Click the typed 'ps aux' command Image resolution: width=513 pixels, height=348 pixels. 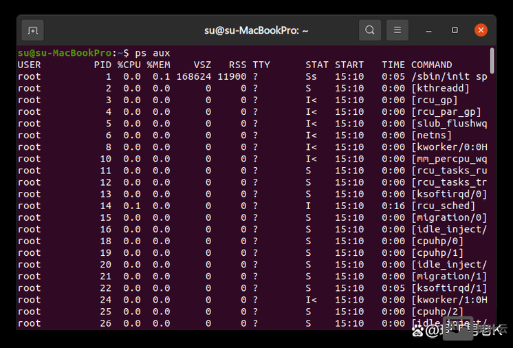[152, 53]
